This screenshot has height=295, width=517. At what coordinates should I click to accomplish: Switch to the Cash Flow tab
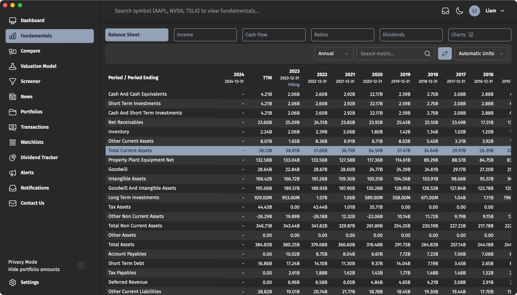[x=274, y=35]
